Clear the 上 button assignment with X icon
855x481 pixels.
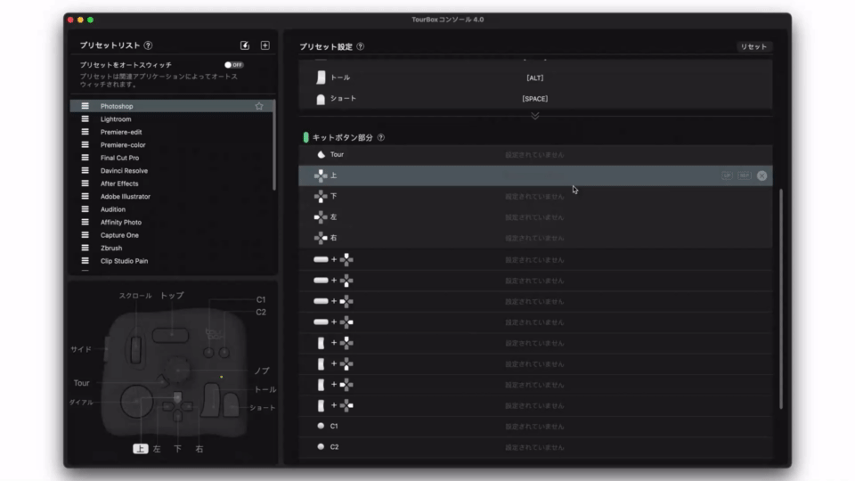[x=761, y=175]
